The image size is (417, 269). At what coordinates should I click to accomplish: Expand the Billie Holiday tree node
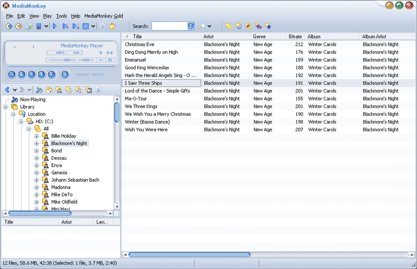37,136
